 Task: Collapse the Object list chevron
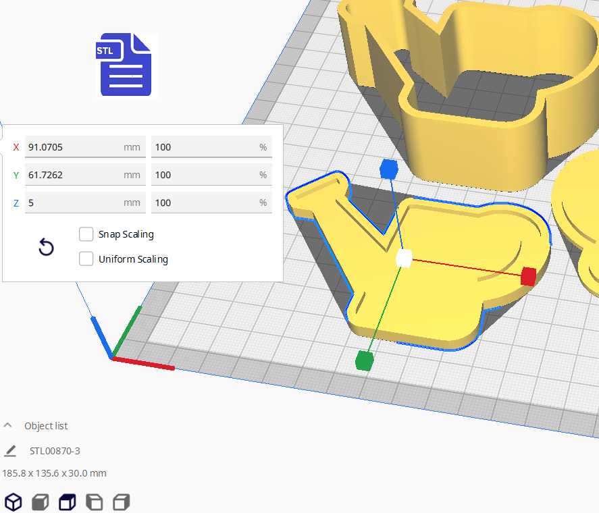point(8,425)
